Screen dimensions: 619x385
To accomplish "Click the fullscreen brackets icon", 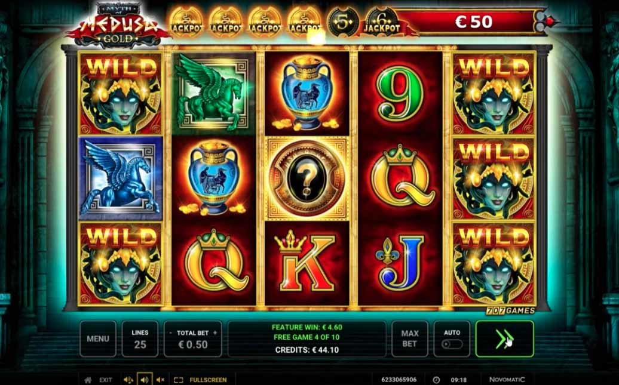I will [179, 380].
